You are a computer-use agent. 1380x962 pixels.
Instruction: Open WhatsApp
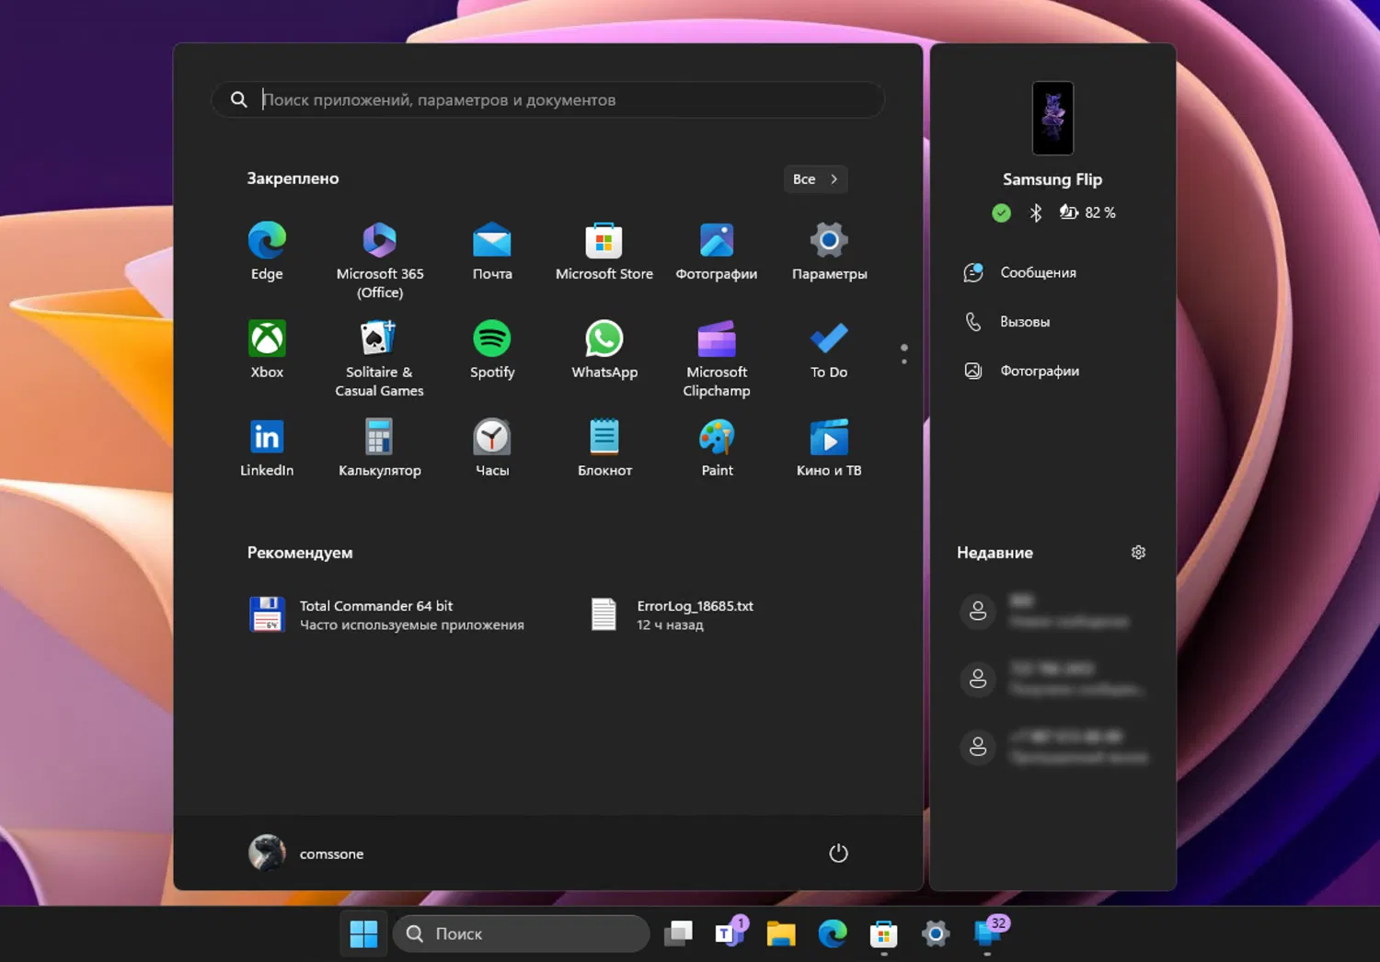[604, 349]
